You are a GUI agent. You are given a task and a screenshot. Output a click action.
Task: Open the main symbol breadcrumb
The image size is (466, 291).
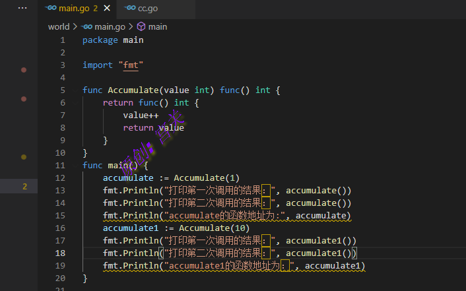coord(158,27)
